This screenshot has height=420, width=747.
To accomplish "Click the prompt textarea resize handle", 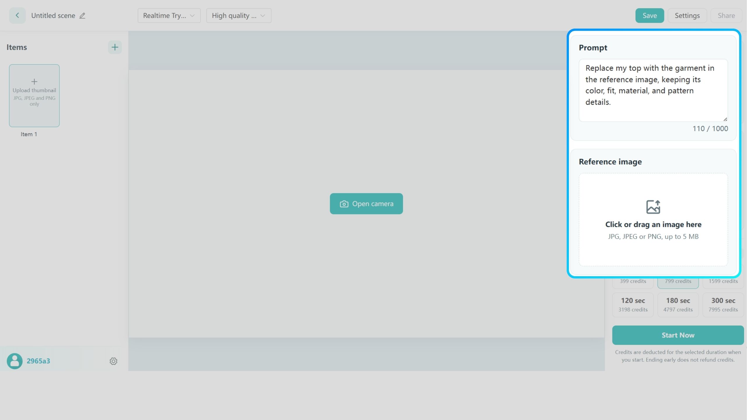I will (x=725, y=119).
